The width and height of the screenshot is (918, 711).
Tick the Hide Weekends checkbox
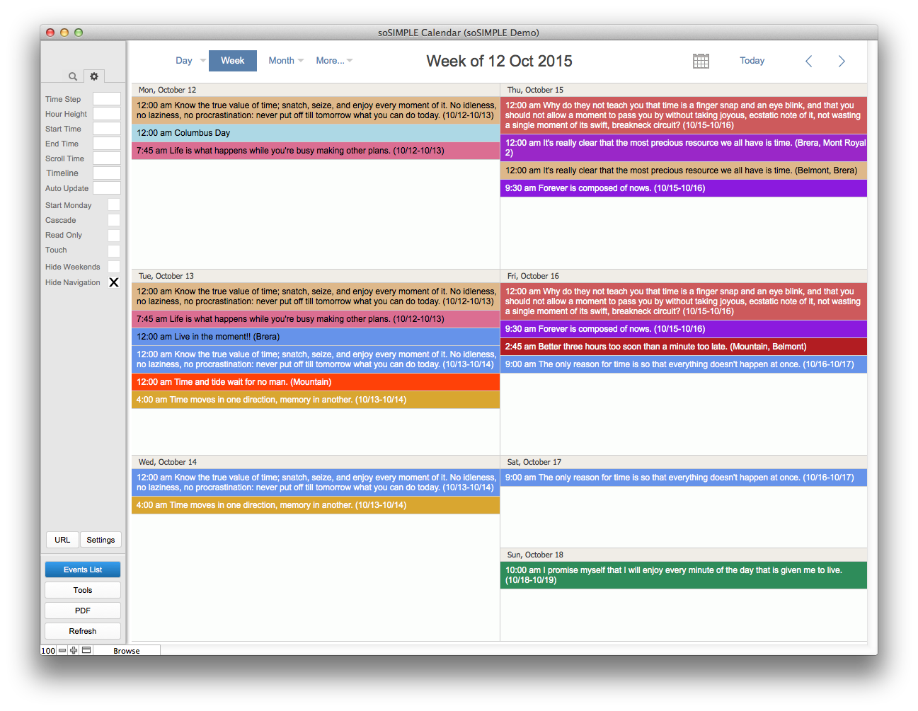click(114, 267)
